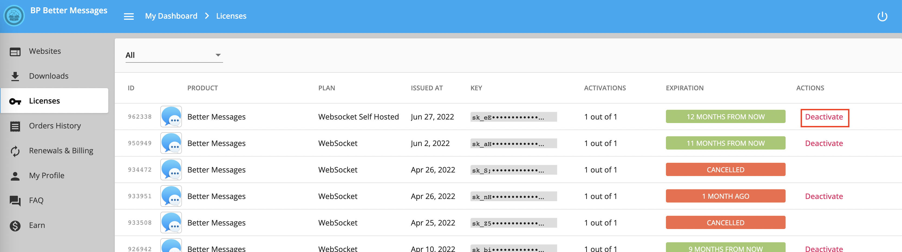Click the Renewals & Billing refresh icon
This screenshot has width=902, height=252.
point(15,151)
